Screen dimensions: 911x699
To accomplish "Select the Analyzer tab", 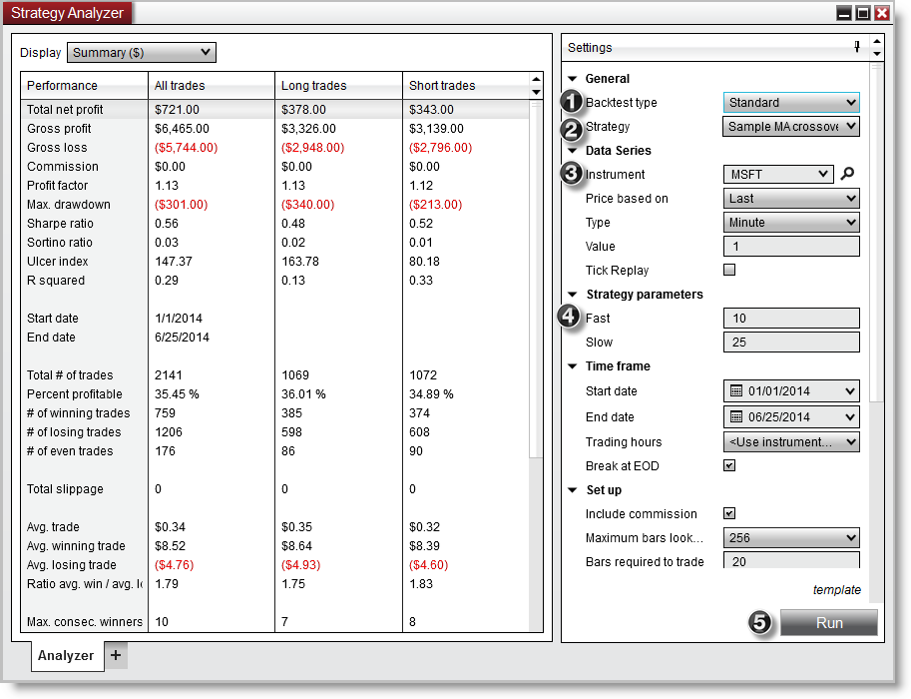I will tap(65, 656).
